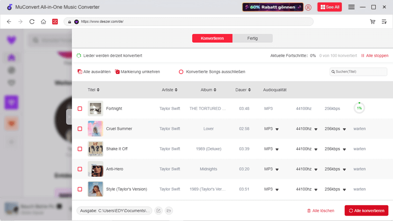
Task: Click the Fortnight album cover thumbnail
Action: (95, 109)
